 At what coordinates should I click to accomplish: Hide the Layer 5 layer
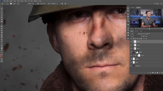131,42
